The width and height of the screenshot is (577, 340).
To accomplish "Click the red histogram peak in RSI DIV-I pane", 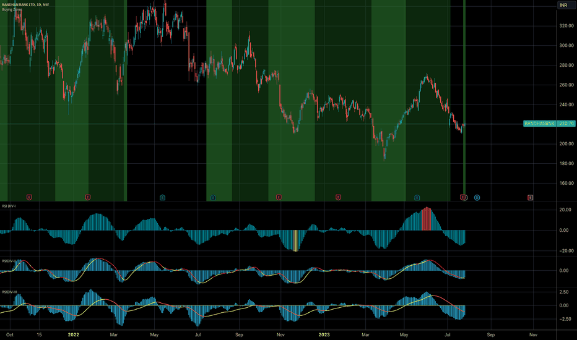I will click(427, 219).
